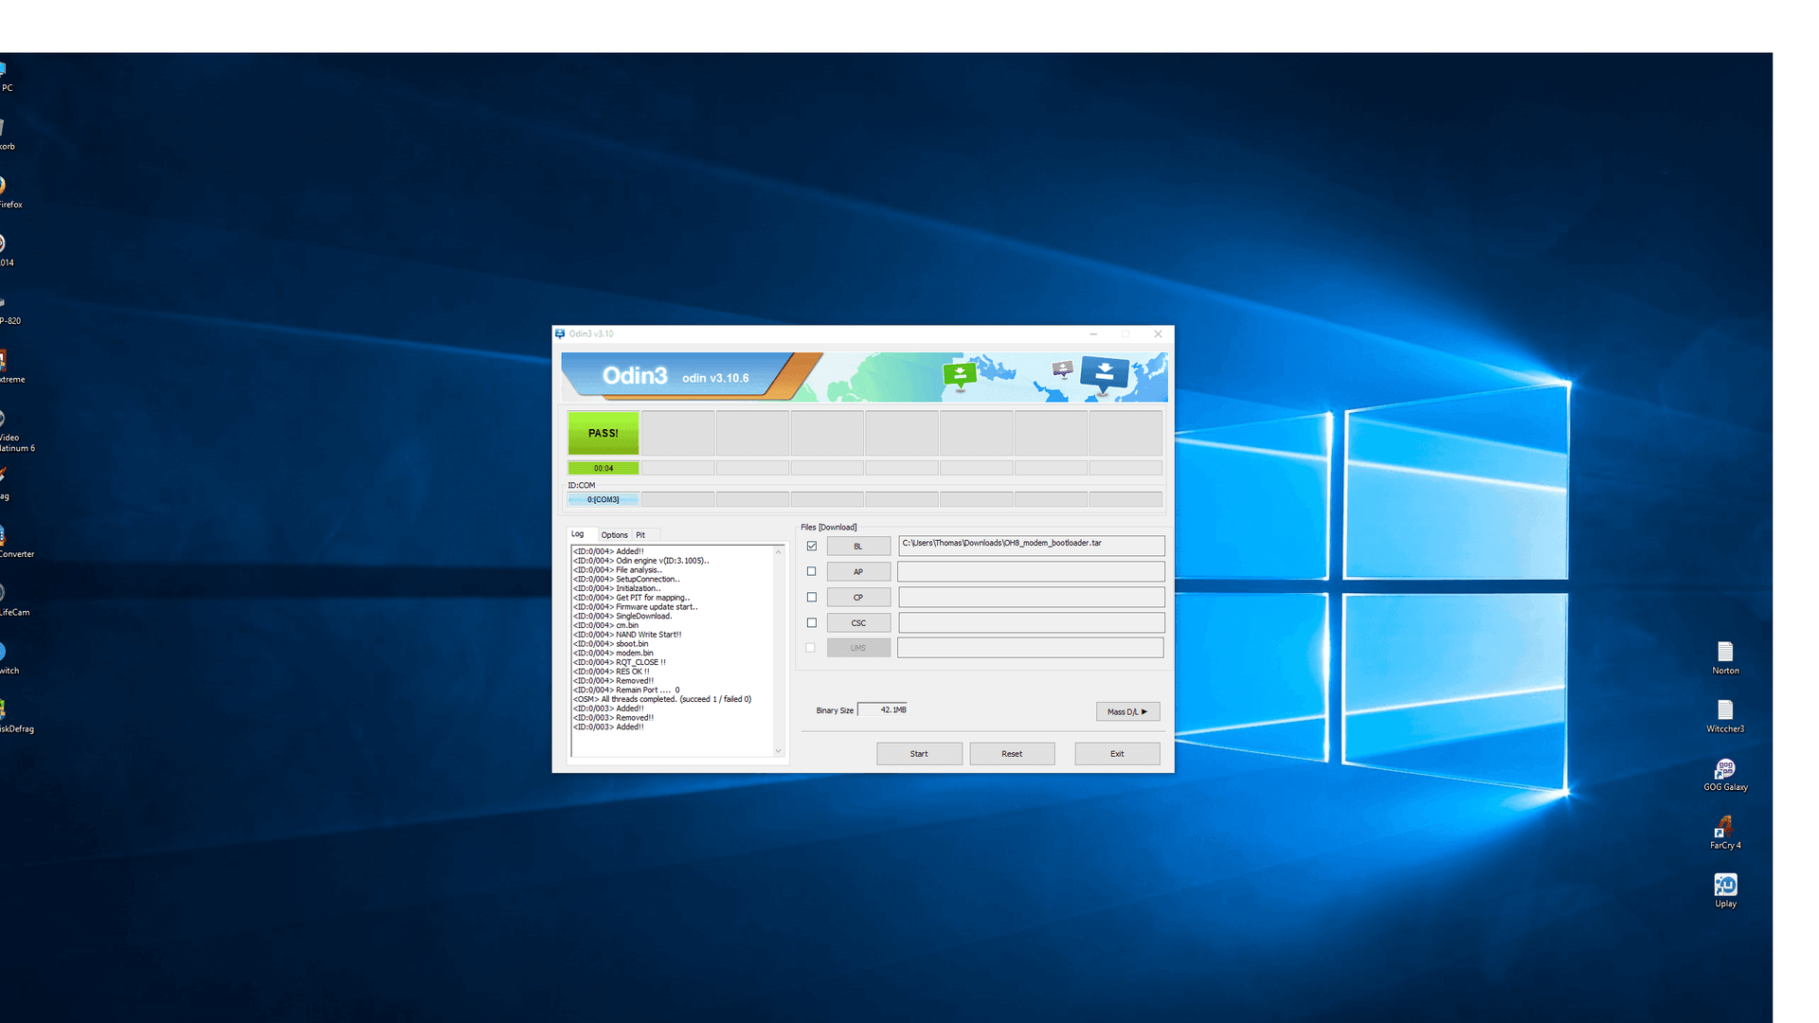The height and width of the screenshot is (1023, 1819).
Task: Open the Uplay desktop shortcut
Action: pos(1724,890)
